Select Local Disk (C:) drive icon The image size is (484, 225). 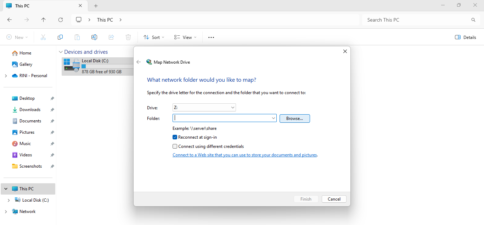pos(72,65)
